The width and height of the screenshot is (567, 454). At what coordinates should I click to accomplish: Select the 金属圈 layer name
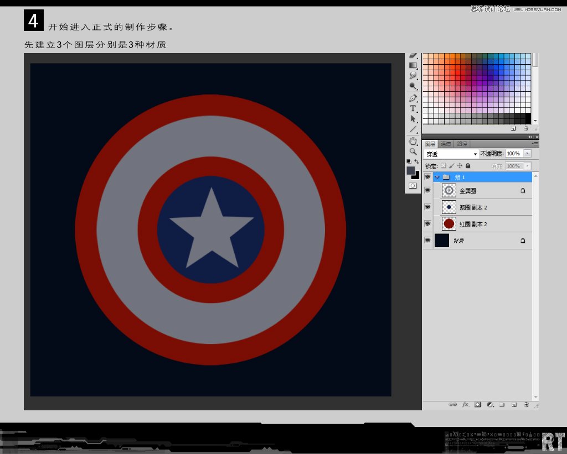pos(467,191)
